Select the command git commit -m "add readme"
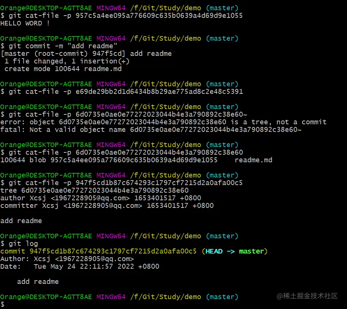Image resolution: width=347 pixels, height=309 pixels. tap(59, 46)
